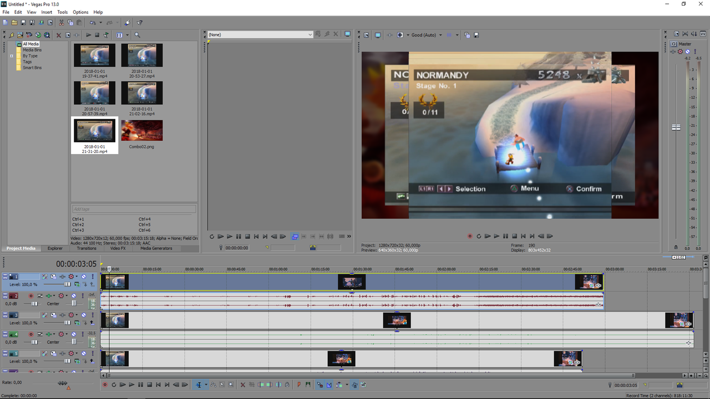Open Master bus FX gear icon
This screenshot has width=710, height=399.
coord(680,52)
